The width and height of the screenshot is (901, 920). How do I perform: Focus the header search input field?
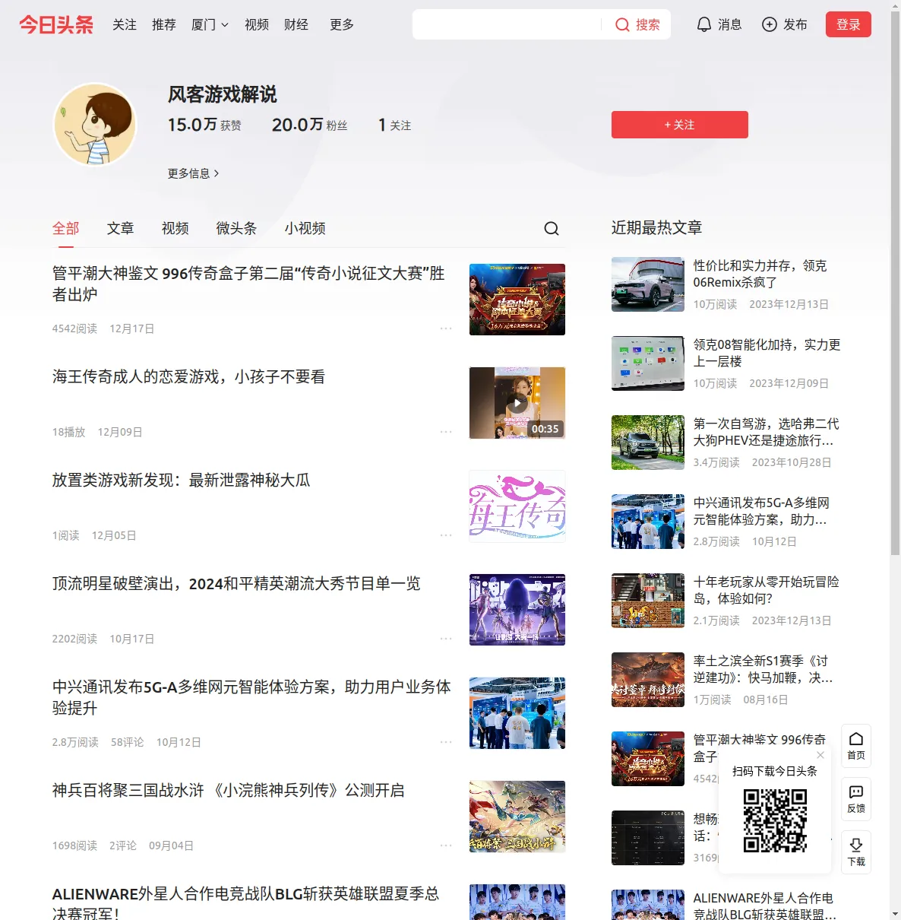pyautogui.click(x=507, y=24)
